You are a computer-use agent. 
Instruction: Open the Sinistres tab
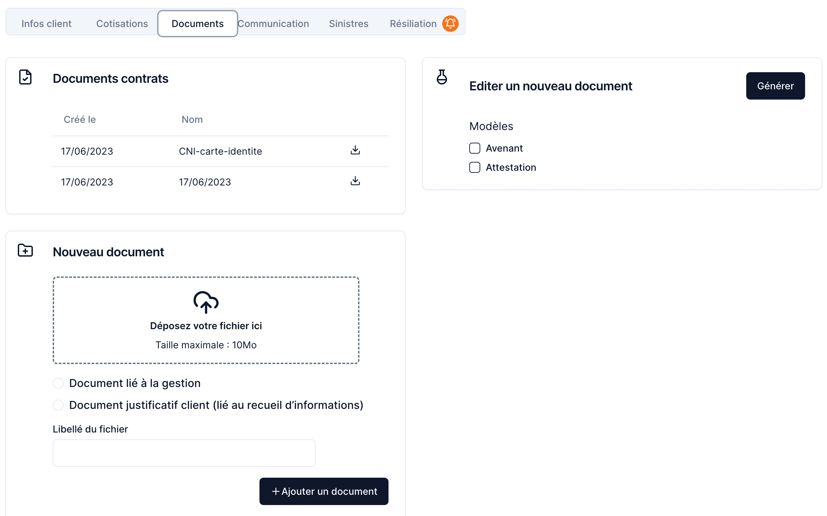pos(348,24)
